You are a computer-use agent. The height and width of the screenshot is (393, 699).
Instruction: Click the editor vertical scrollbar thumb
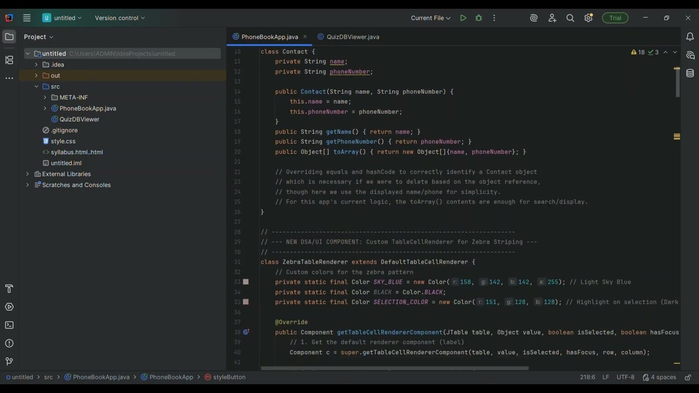click(x=677, y=83)
